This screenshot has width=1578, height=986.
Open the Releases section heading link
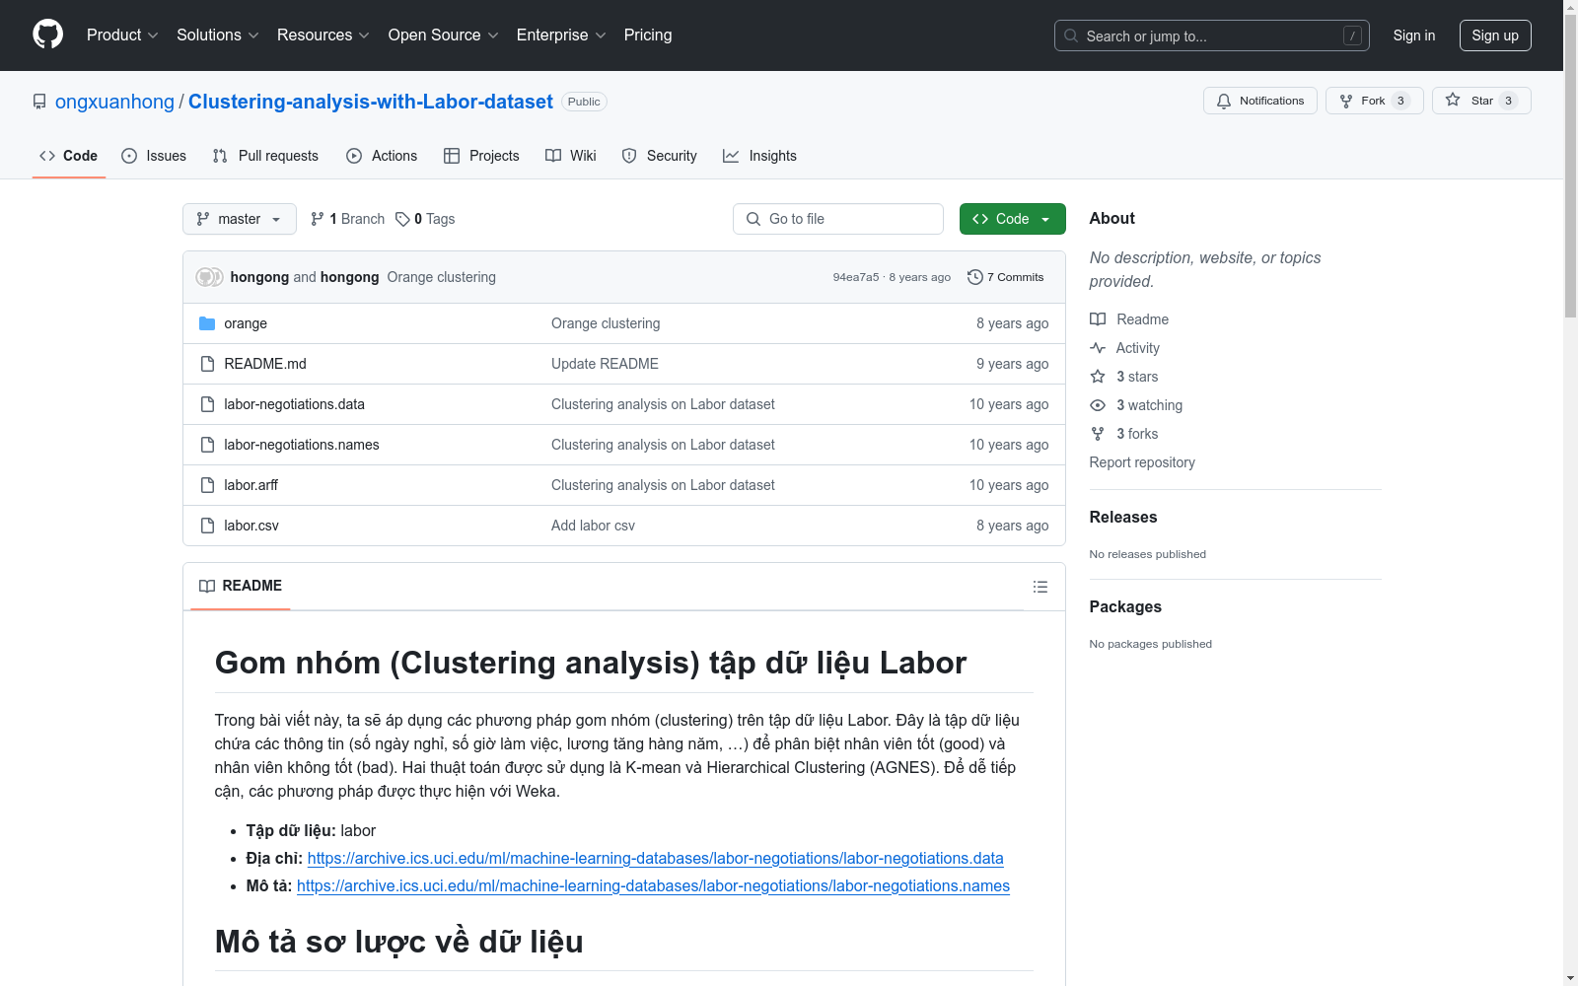(x=1123, y=517)
